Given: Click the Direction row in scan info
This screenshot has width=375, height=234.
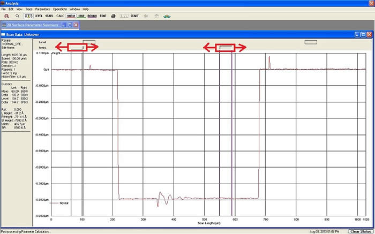Looking at the screenshot, I should pyautogui.click(x=9, y=66).
